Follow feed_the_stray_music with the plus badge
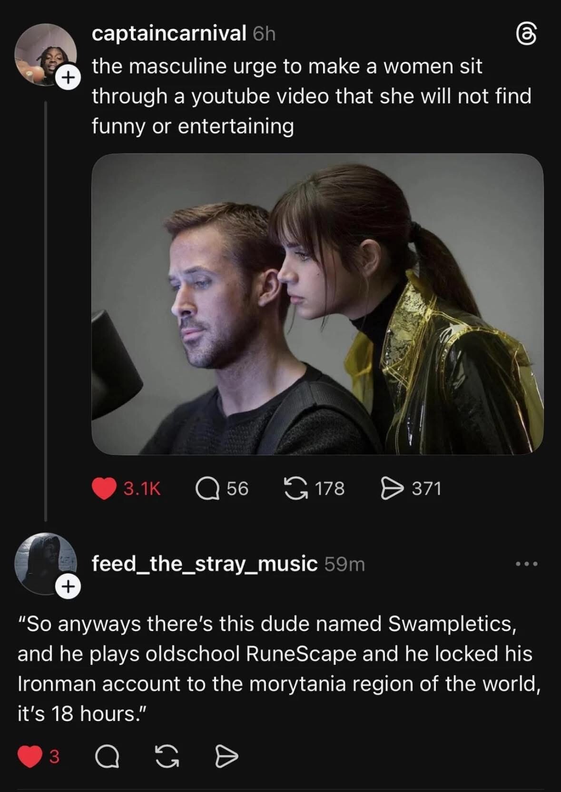 pos(69,586)
